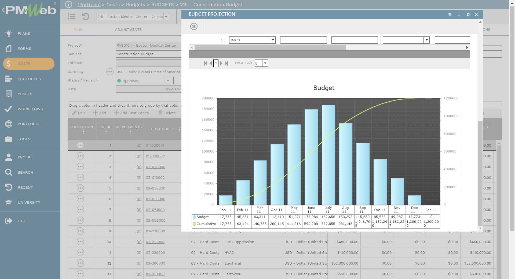Open cost code 01-000001 link
Screen dimensions: 515x279
[155, 145]
